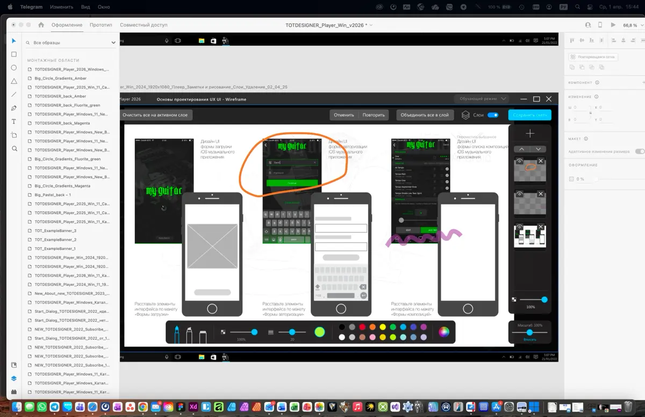Select the Rectangle tool in the XD toolbar
Viewport: 645px width, 417px height.
point(13,54)
